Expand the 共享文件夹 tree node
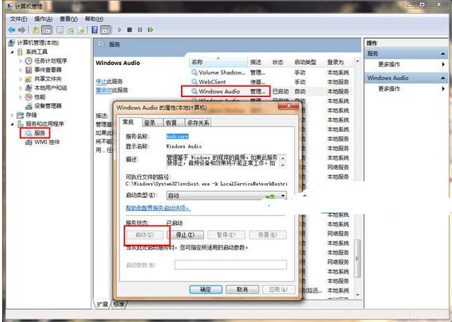 click(20, 79)
